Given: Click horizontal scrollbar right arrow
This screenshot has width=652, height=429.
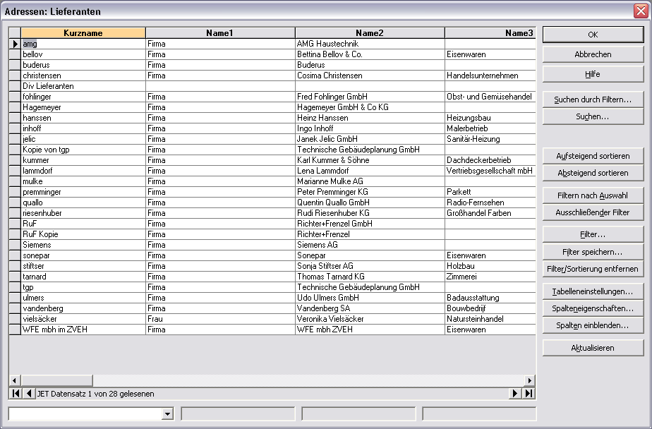Looking at the screenshot, I should [x=529, y=380].
